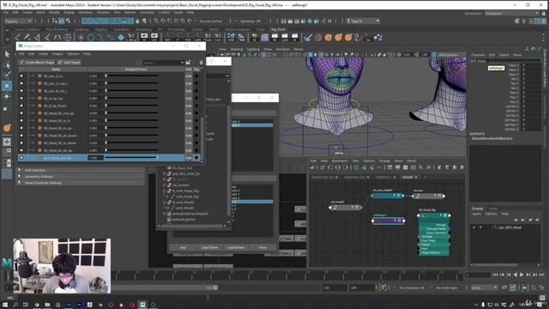The image size is (549, 309).
Task: Go to start of playback range
Action: tap(496, 275)
